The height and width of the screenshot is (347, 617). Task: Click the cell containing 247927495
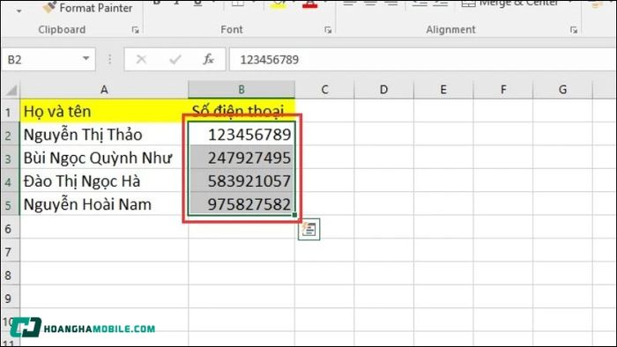point(242,158)
